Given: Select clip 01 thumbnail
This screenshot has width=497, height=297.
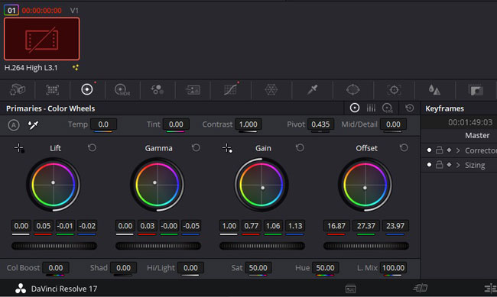Looking at the screenshot, I should click(x=42, y=39).
